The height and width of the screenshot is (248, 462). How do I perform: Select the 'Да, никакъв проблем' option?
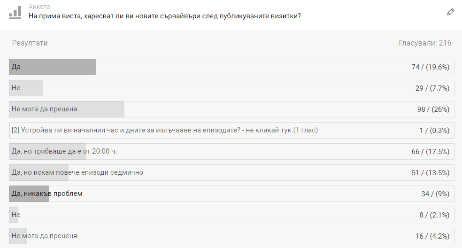point(231,194)
